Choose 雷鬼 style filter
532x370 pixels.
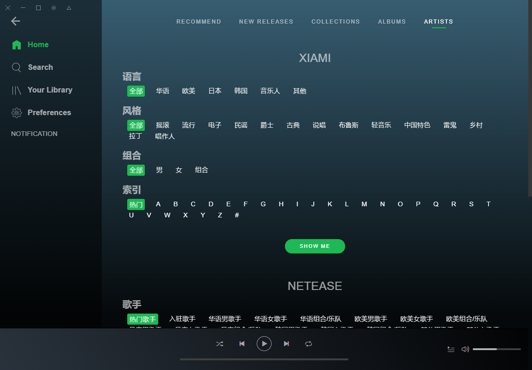[x=450, y=125]
